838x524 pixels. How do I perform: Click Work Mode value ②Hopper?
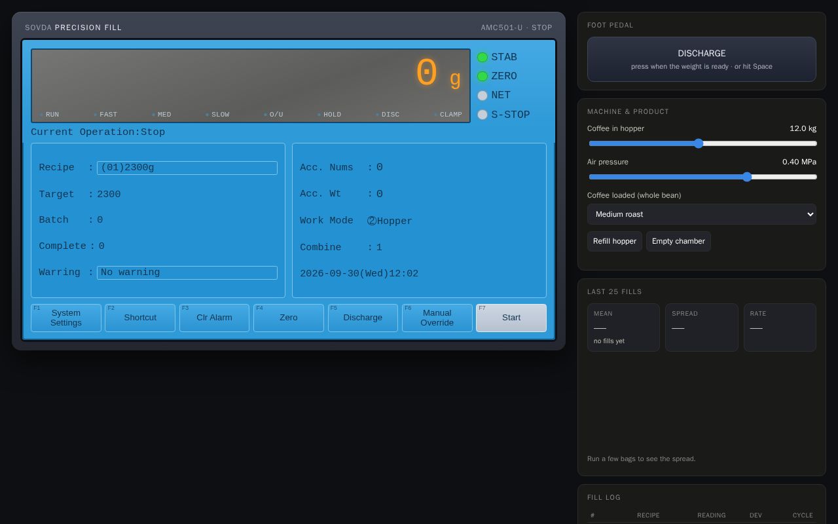point(390,221)
